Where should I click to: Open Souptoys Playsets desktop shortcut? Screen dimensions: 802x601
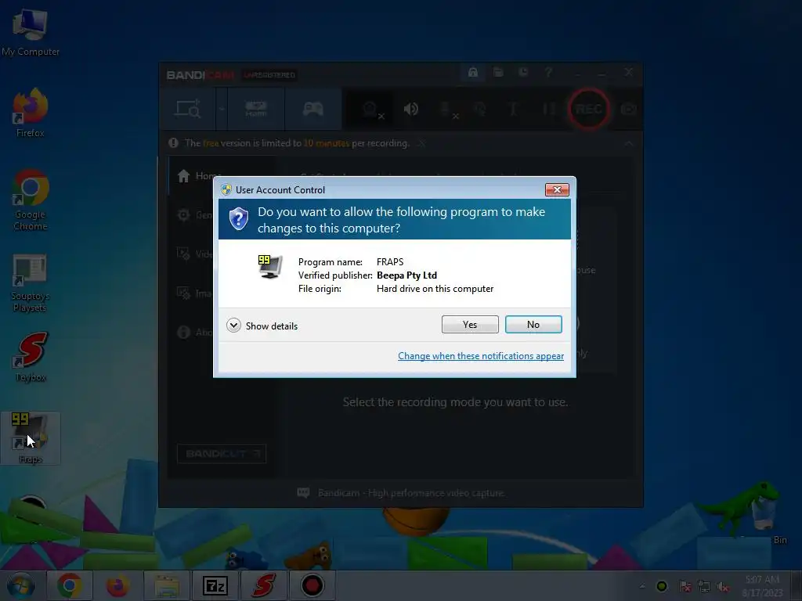click(31, 283)
